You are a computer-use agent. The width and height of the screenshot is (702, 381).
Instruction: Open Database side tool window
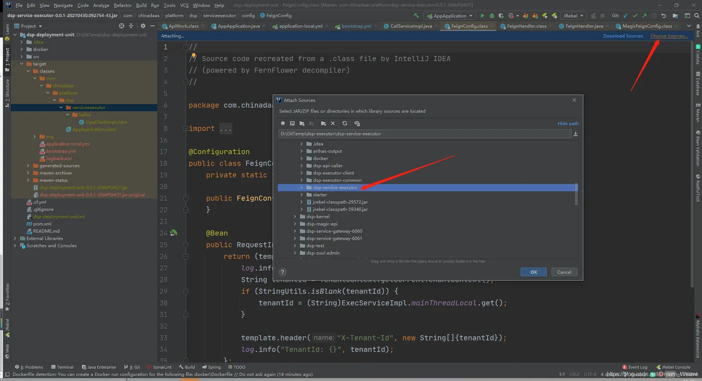[x=698, y=83]
